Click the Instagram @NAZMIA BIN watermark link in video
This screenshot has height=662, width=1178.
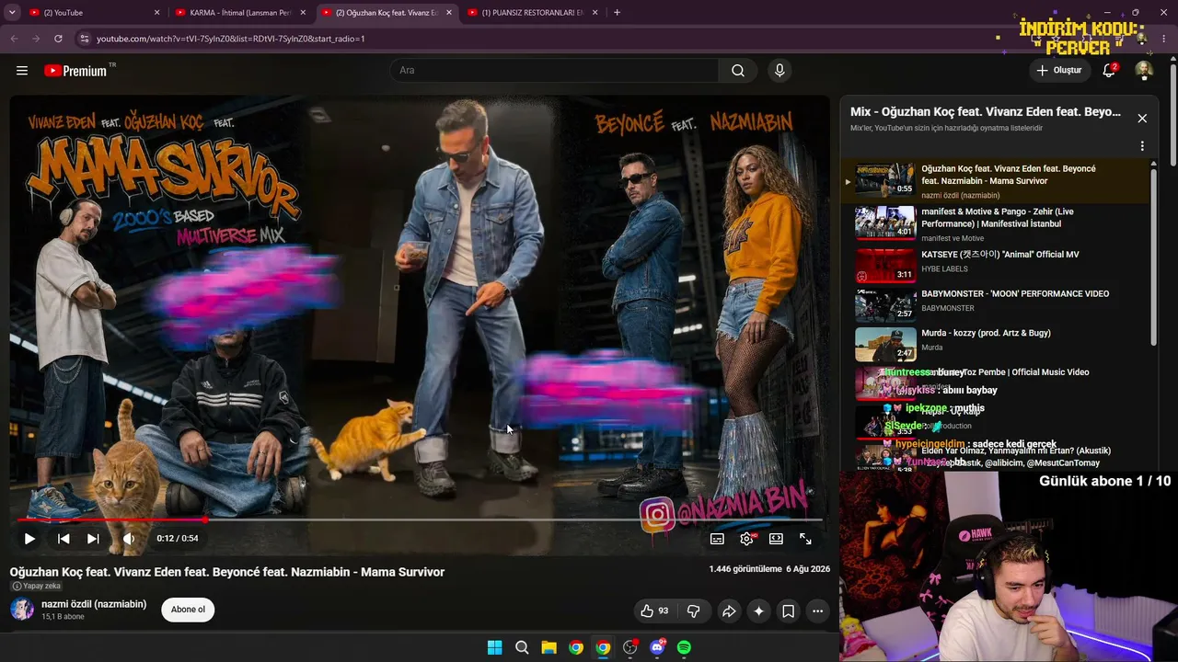(724, 508)
